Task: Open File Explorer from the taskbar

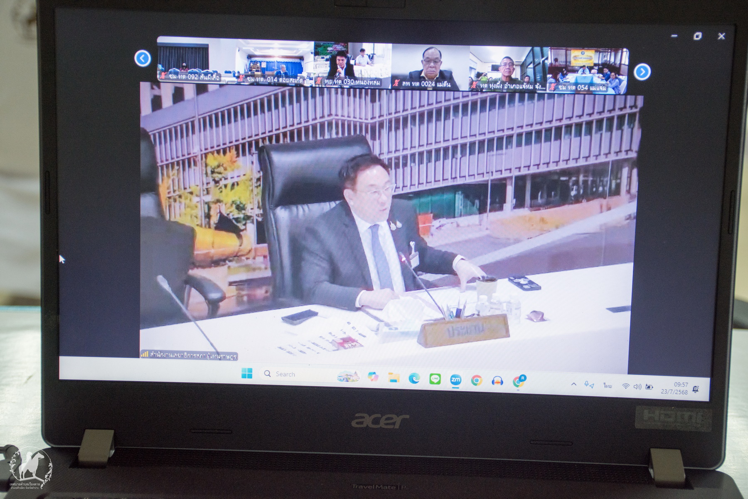Action: (394, 378)
